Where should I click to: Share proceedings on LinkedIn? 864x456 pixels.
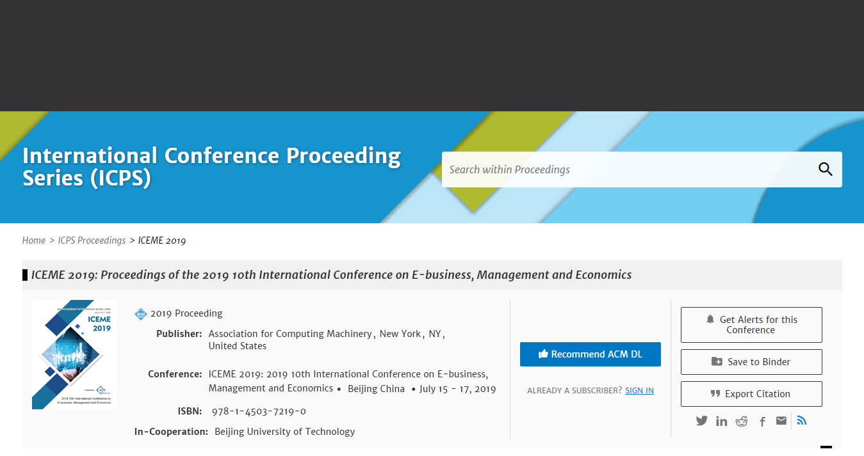click(x=722, y=421)
